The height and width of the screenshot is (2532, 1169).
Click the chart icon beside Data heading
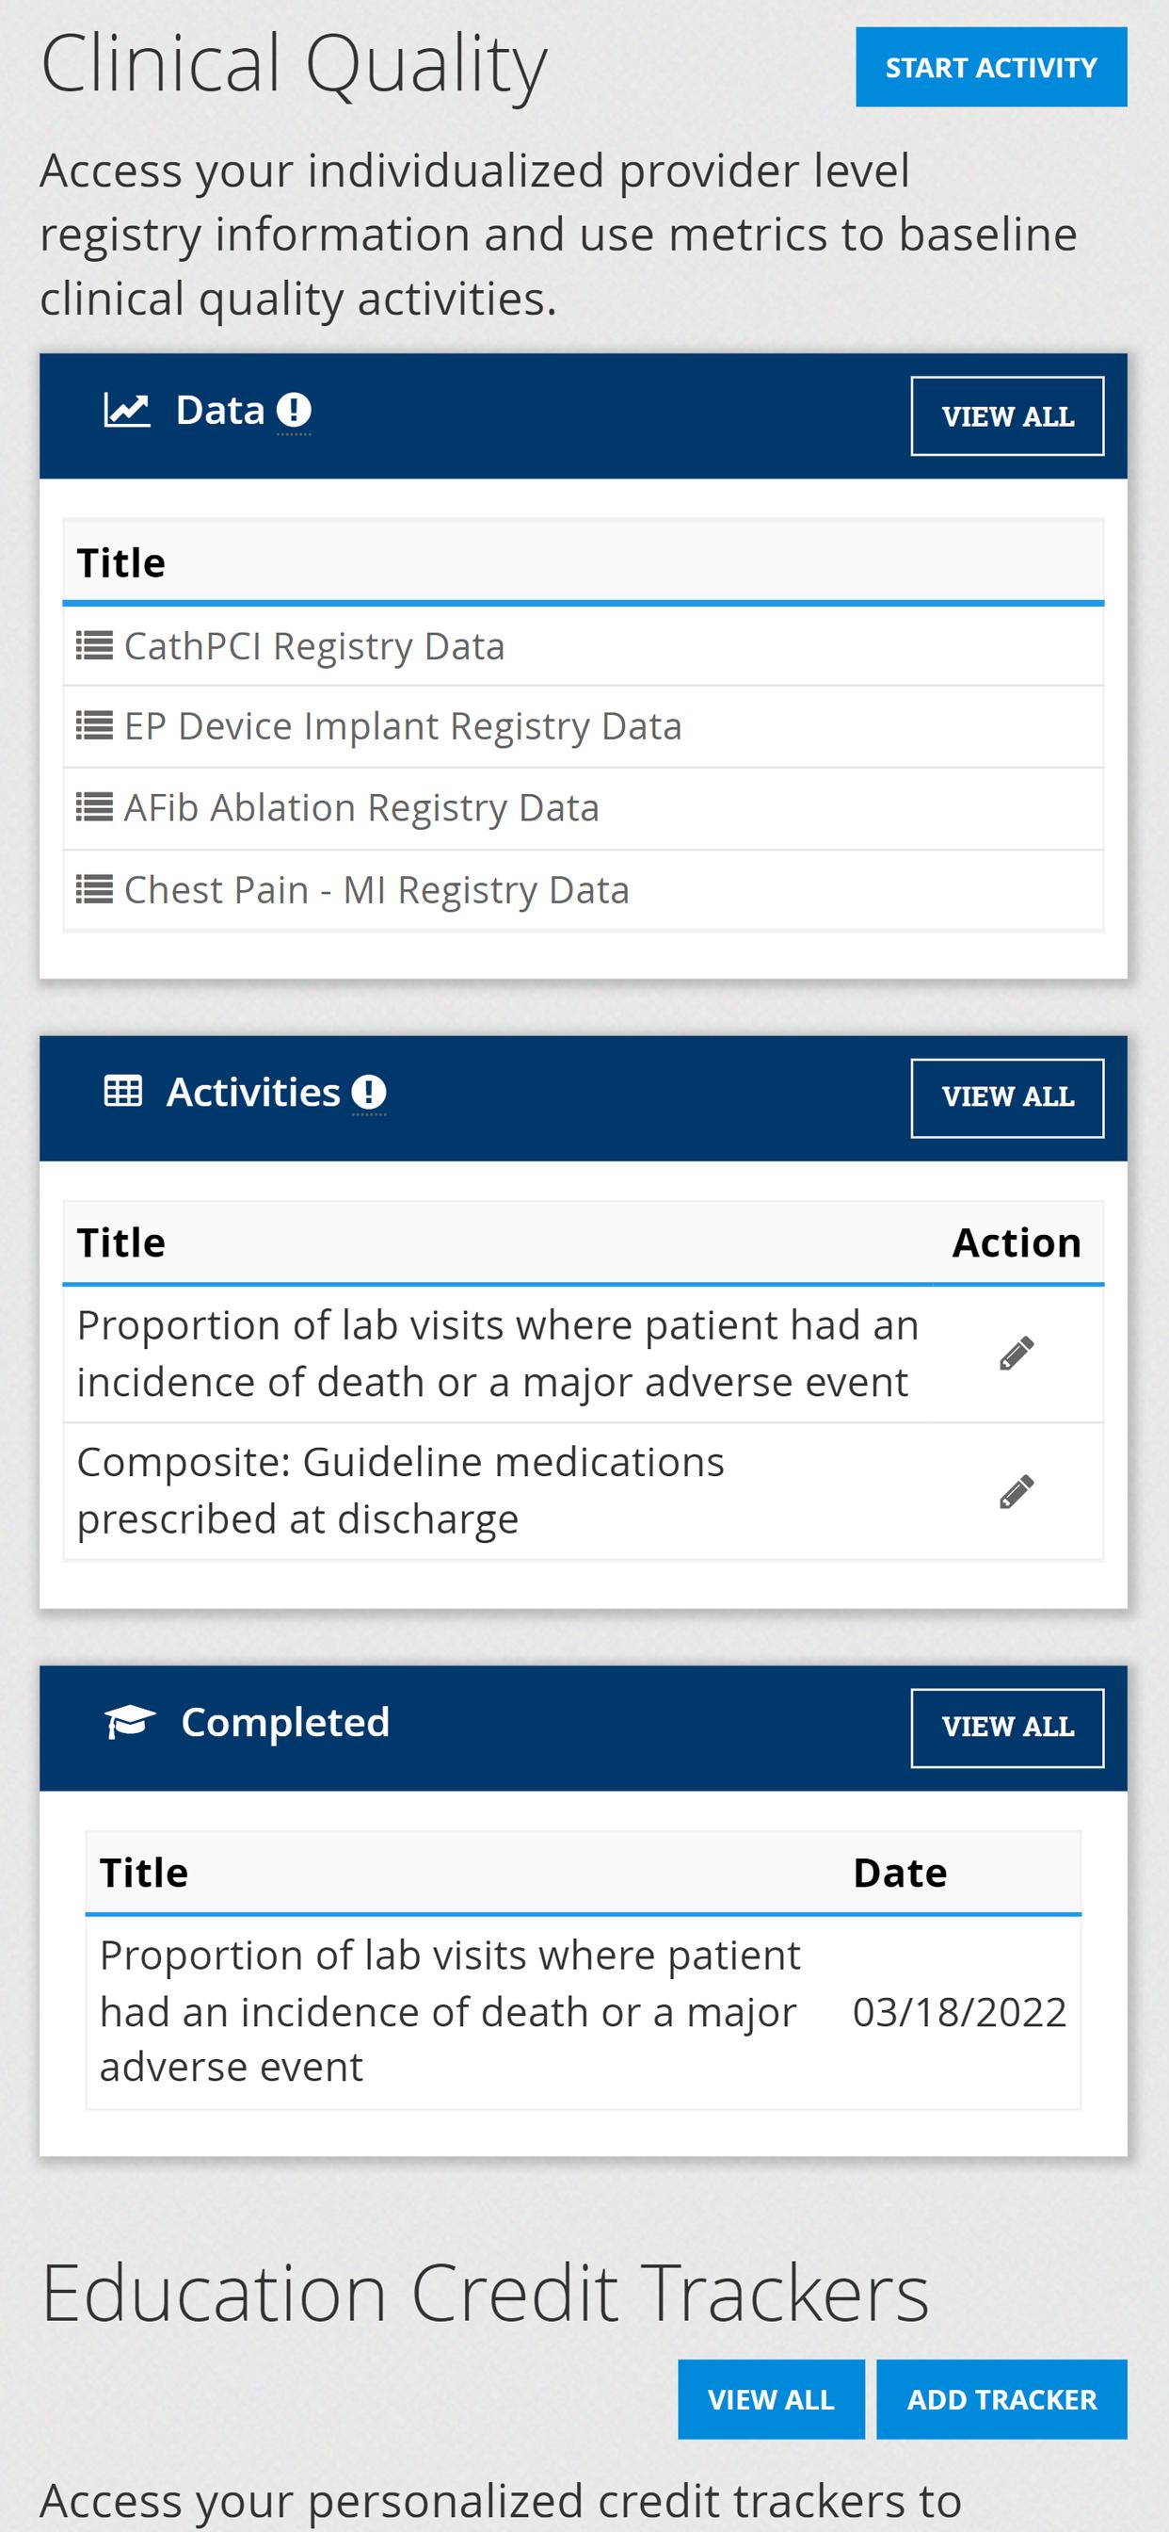coord(127,410)
